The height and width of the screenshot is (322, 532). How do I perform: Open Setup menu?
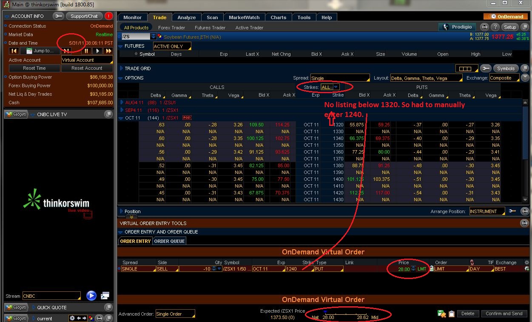click(510, 27)
